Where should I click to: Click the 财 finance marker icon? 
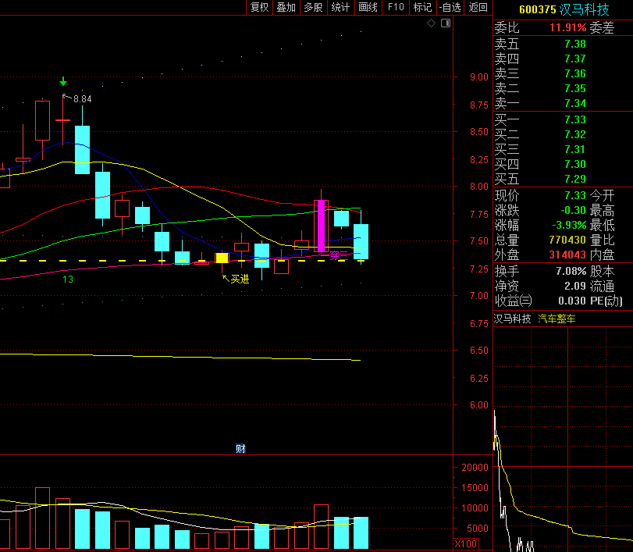click(x=240, y=449)
